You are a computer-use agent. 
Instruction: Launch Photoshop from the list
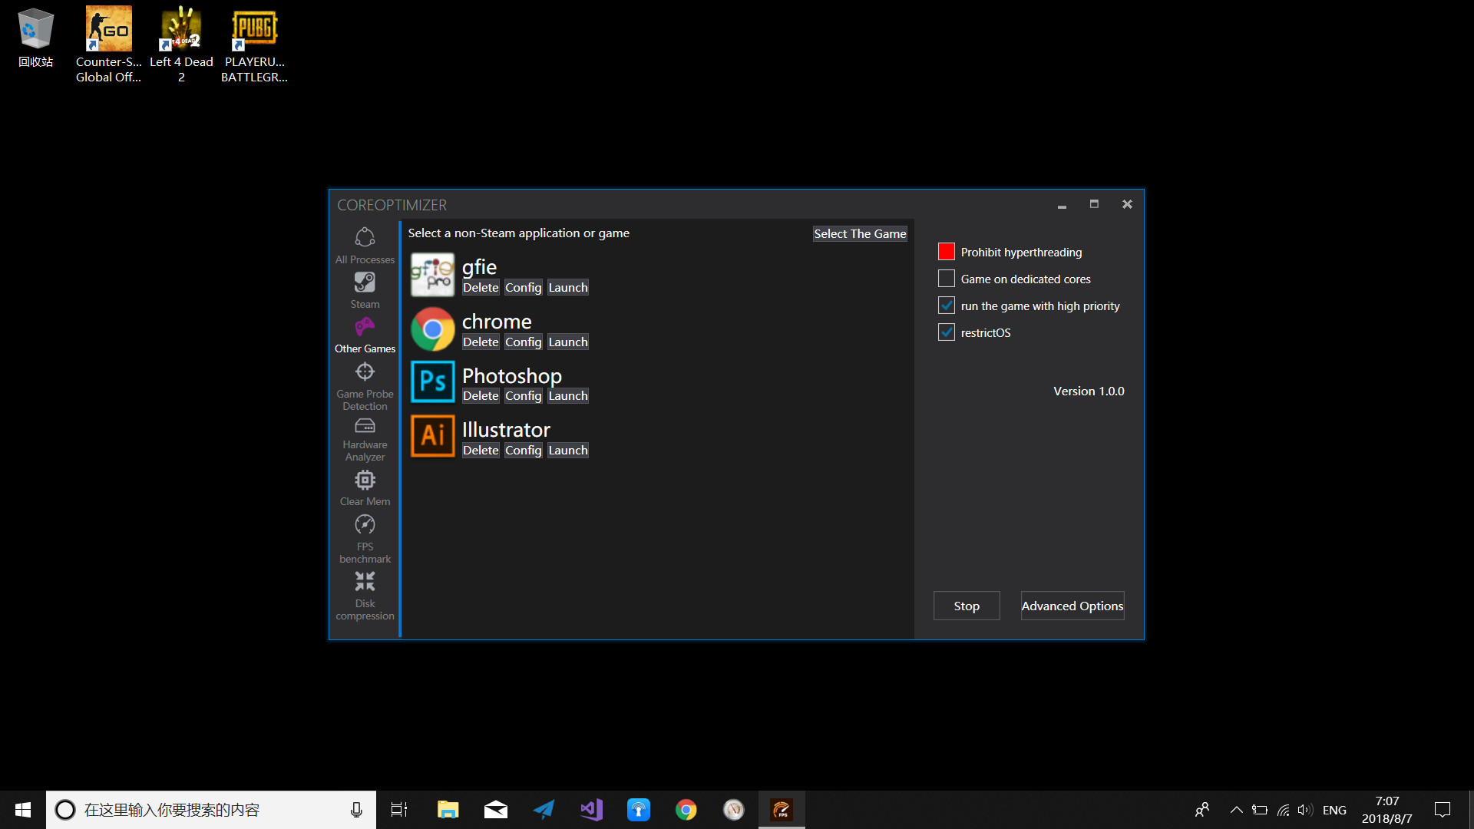(x=567, y=395)
